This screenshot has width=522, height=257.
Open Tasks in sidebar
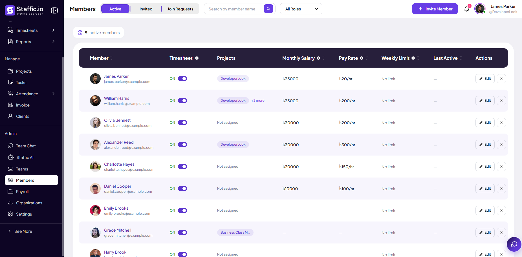tap(31, 82)
